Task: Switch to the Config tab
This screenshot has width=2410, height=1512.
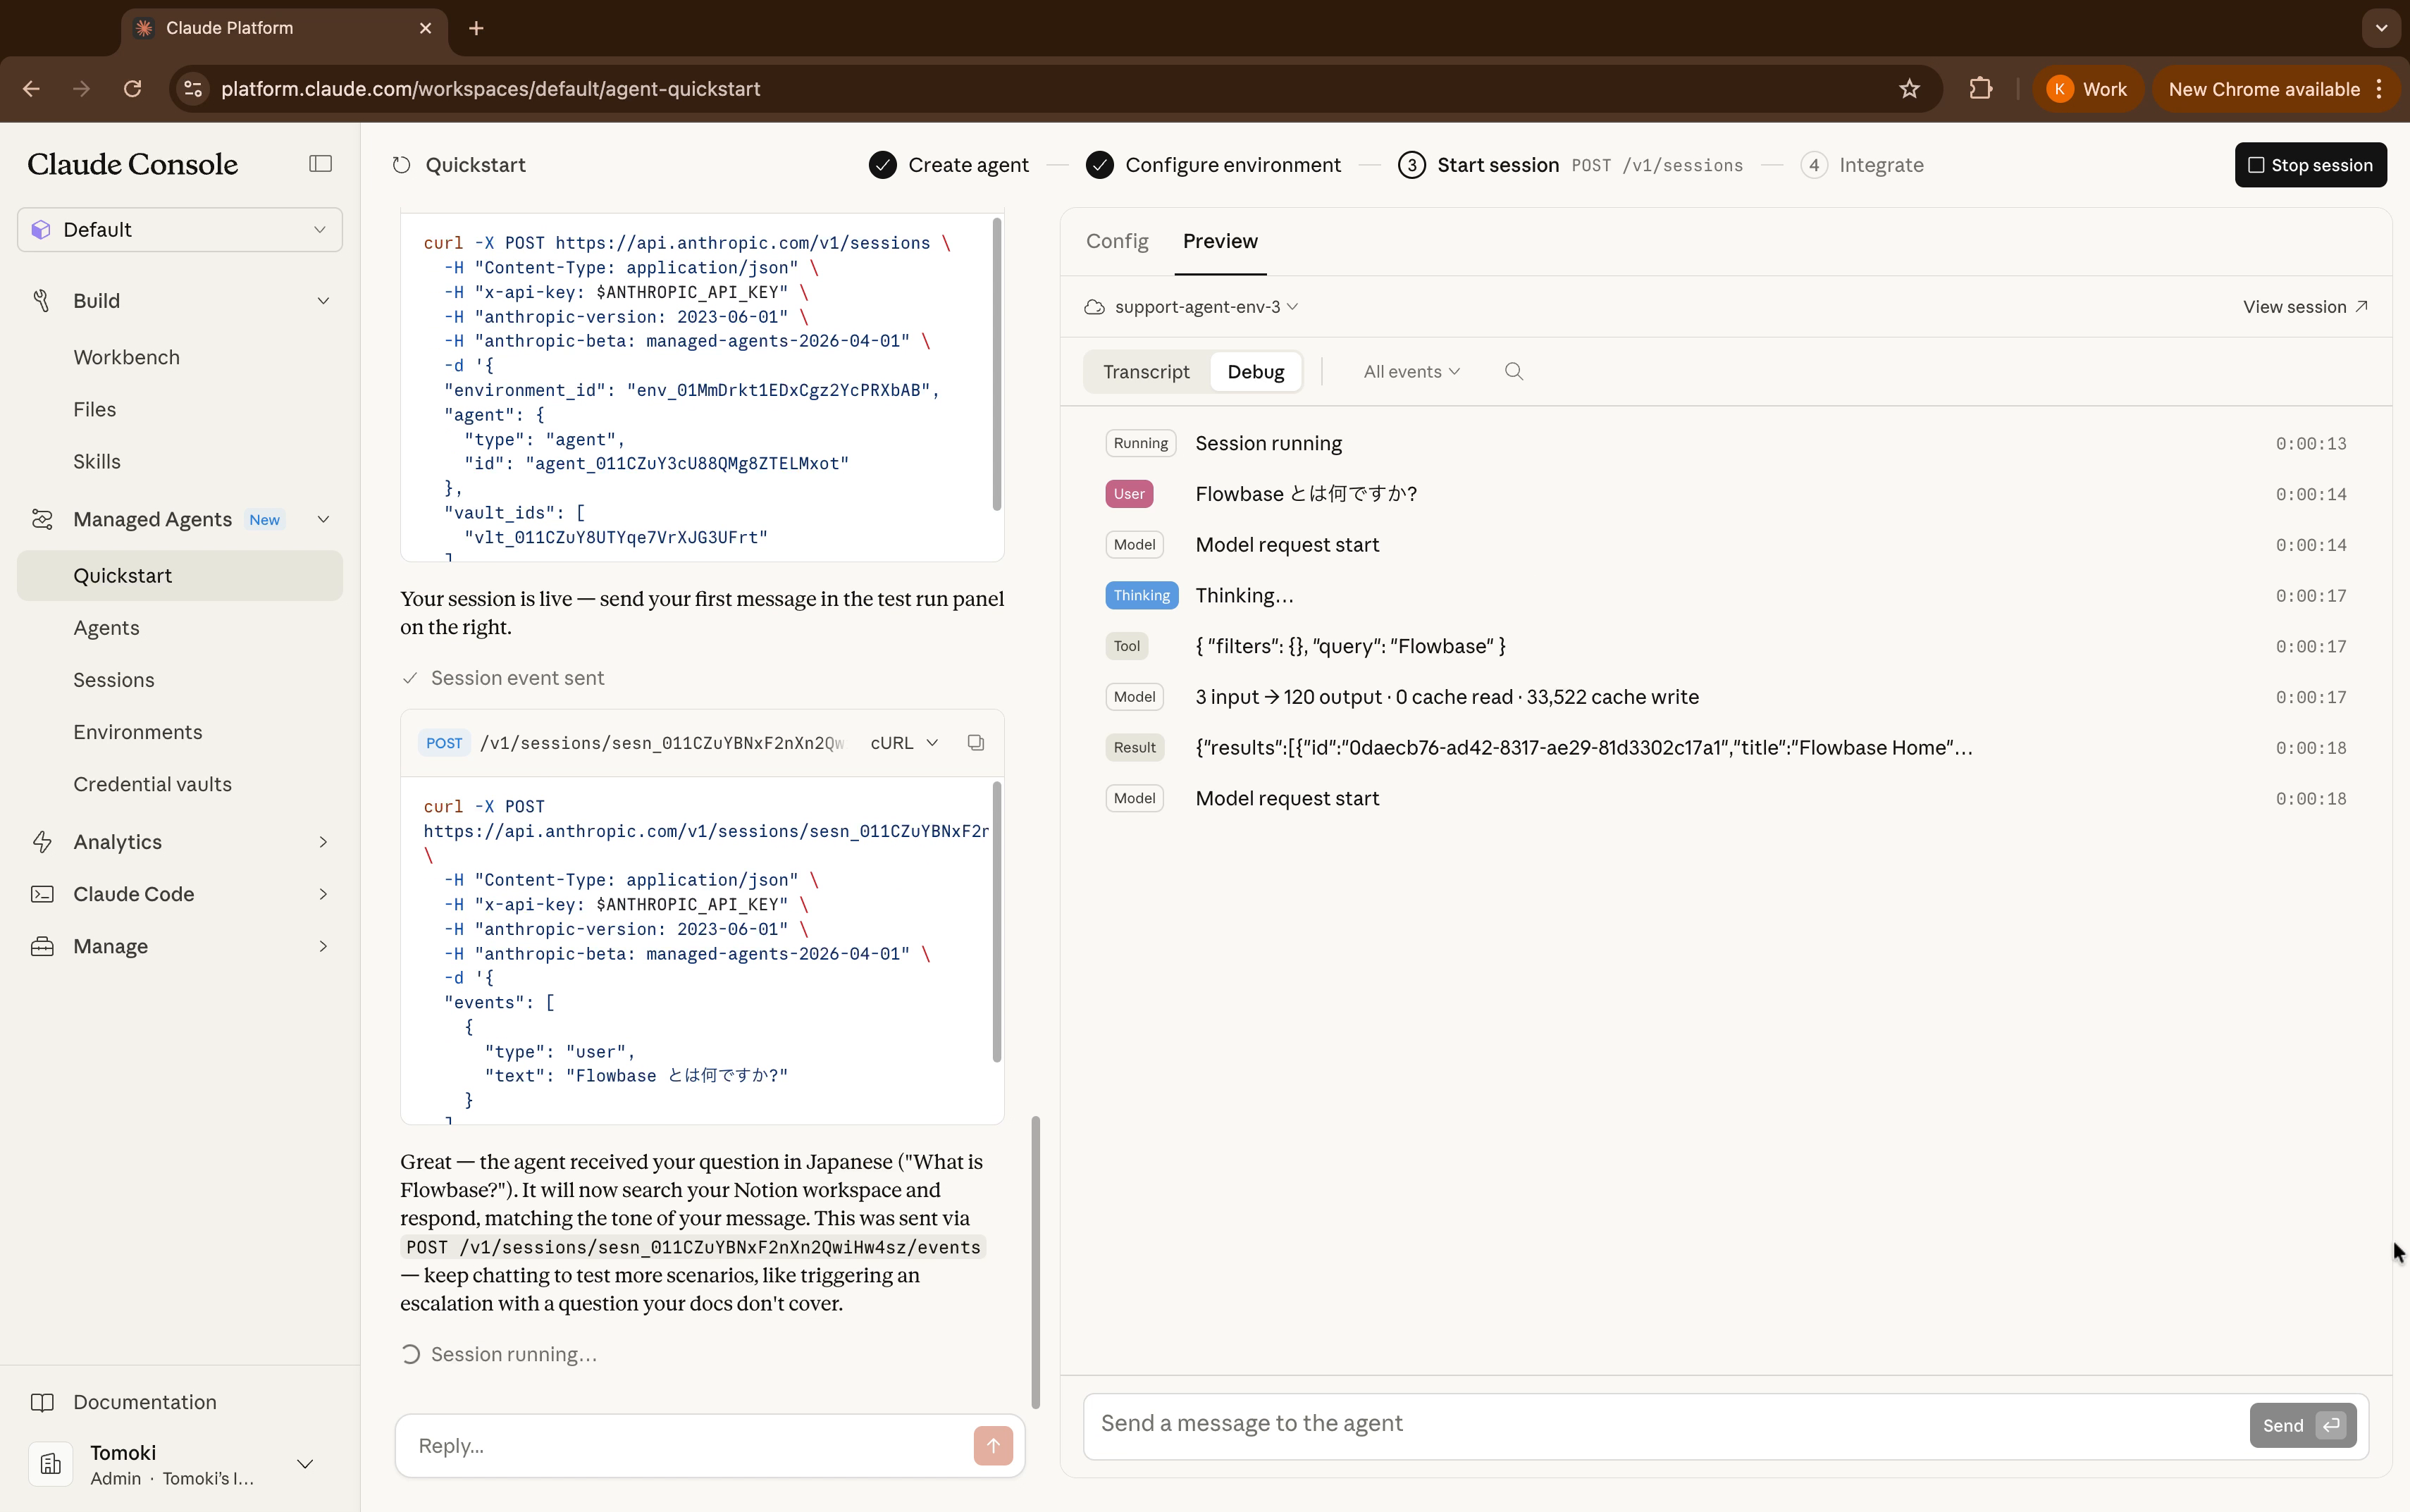Action: [1117, 241]
